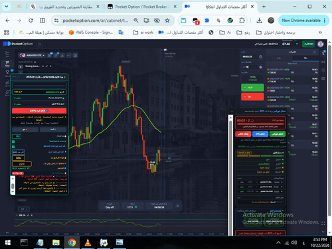
Task: Open the ai work bookmarks folder
Action: [x=143, y=33]
